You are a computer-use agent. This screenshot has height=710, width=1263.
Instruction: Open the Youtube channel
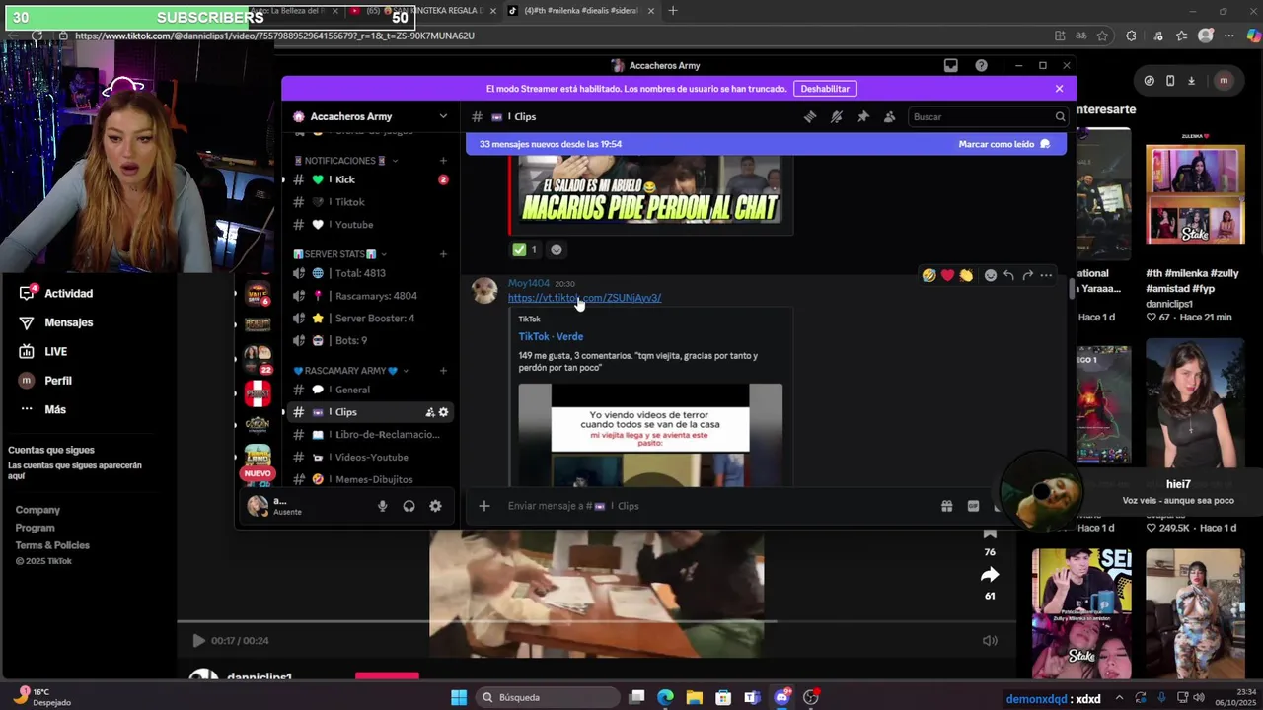pyautogui.click(x=370, y=225)
